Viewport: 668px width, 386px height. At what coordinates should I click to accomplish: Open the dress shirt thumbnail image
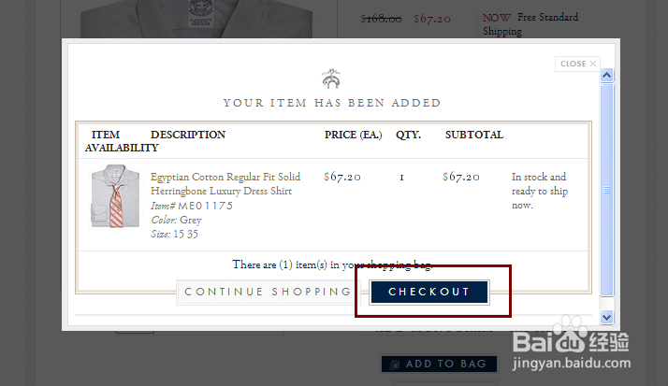pyautogui.click(x=109, y=196)
